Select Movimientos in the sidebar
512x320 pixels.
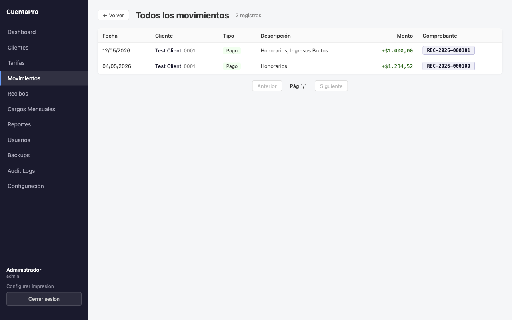tap(44, 78)
